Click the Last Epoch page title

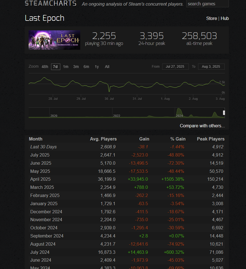pos(45,18)
